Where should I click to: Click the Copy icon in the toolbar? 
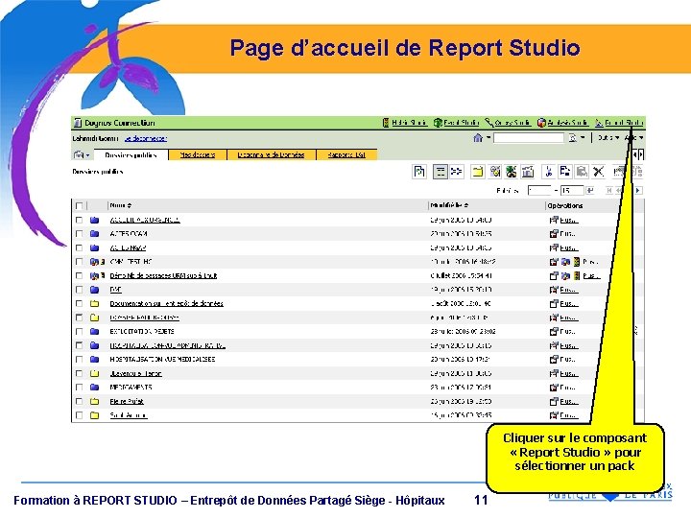[x=564, y=172]
